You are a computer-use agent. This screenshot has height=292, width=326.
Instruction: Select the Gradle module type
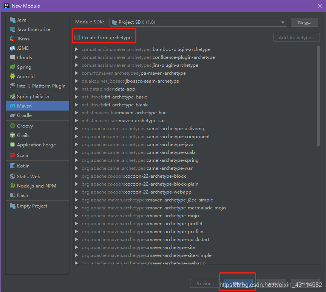click(37, 115)
